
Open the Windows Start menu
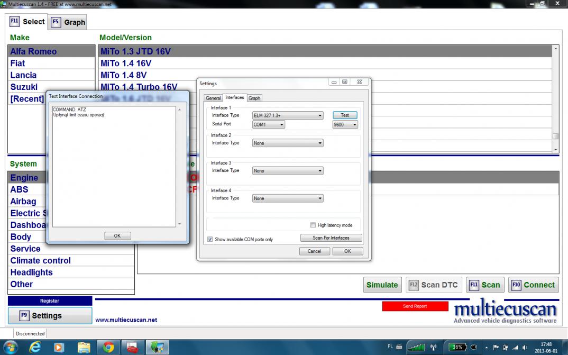(x=10, y=347)
